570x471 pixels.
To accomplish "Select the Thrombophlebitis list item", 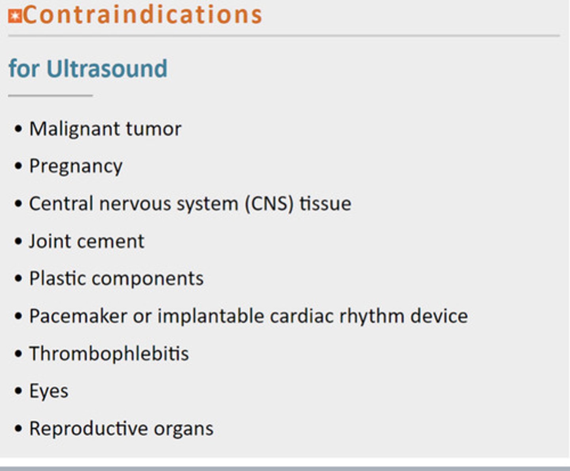I will tap(109, 353).
